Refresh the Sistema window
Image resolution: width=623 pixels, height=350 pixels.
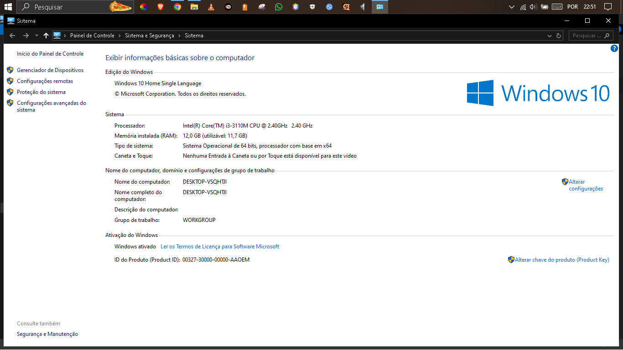(x=559, y=36)
